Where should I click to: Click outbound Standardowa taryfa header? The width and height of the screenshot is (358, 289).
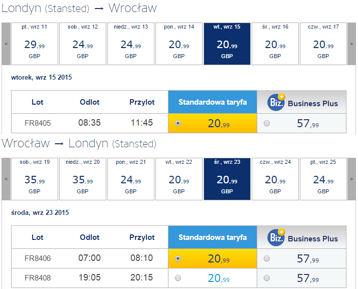[213, 102]
